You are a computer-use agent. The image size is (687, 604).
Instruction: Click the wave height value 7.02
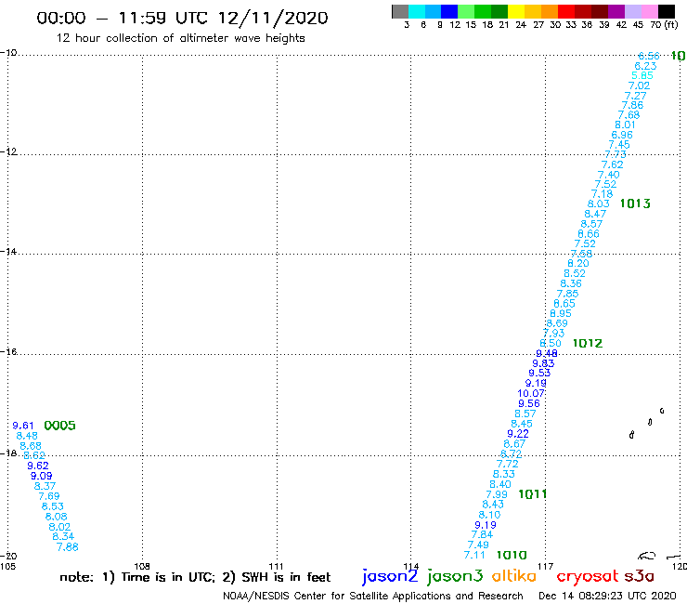pos(639,86)
